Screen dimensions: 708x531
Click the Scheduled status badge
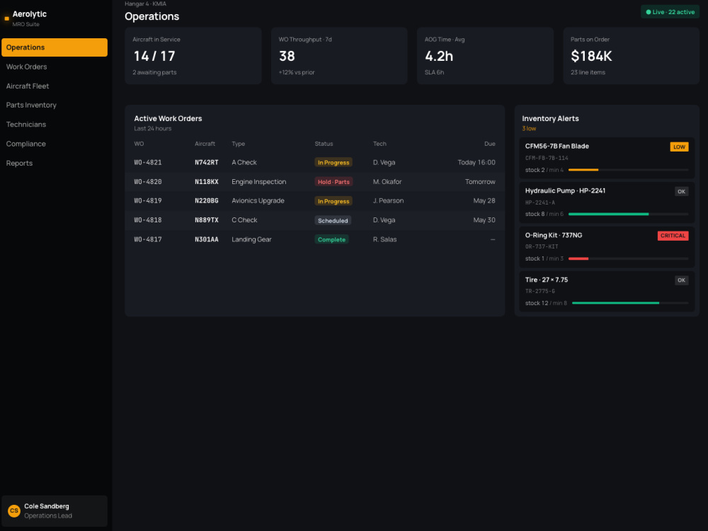tap(333, 220)
